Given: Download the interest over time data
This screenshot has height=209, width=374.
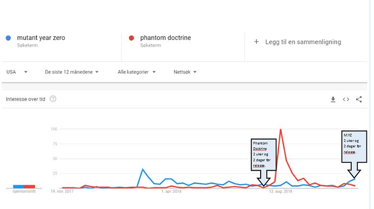Looking at the screenshot, I should point(333,100).
